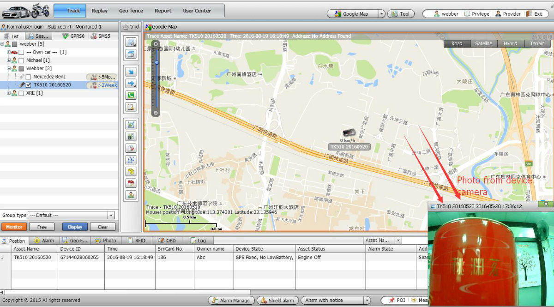
Task: Click the clipboard with lock command icon
Action: pos(131,107)
